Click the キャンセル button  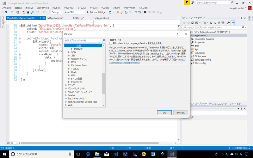point(181,113)
